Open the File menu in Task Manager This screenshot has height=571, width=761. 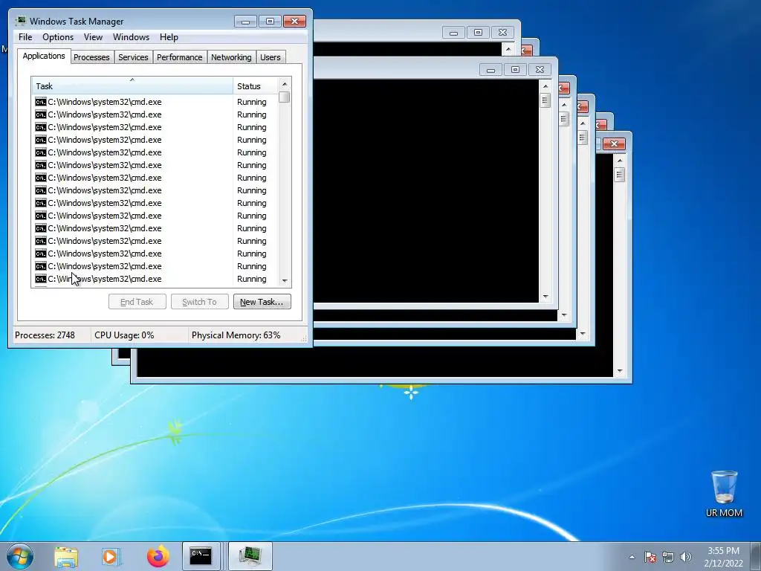(25, 37)
